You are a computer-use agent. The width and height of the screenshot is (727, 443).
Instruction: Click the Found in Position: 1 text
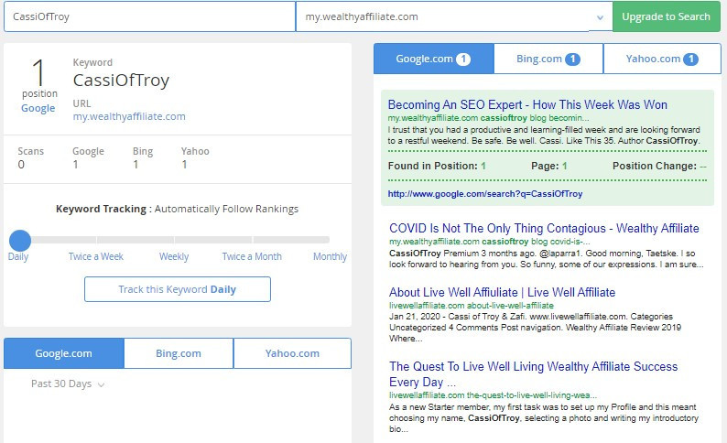pyautogui.click(x=437, y=166)
